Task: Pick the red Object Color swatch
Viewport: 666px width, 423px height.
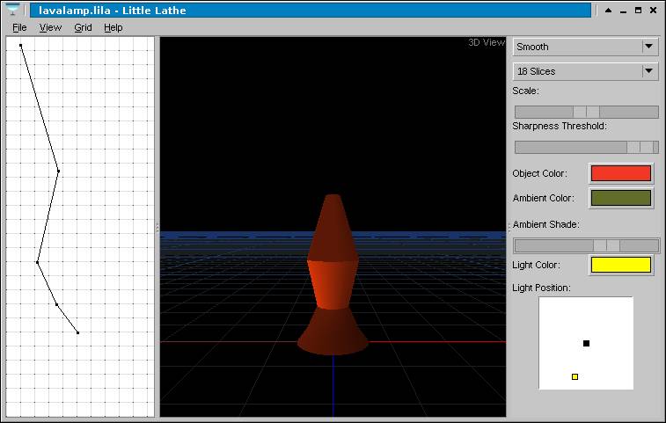Action: [620, 173]
